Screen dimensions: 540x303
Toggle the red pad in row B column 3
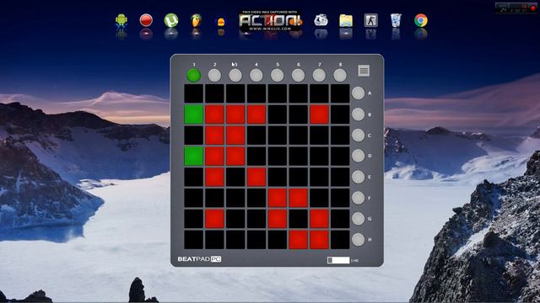coord(235,114)
